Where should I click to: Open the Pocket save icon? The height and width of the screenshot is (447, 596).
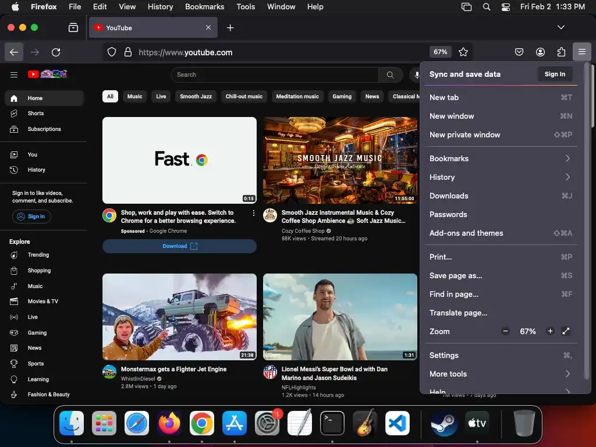[519, 52]
